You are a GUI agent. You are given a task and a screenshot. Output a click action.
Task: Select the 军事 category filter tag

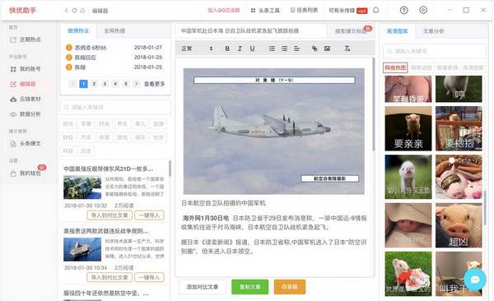tap(86, 123)
